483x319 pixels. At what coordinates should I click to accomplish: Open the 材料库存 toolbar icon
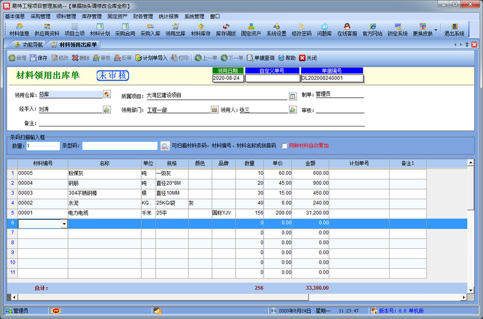coord(201,30)
